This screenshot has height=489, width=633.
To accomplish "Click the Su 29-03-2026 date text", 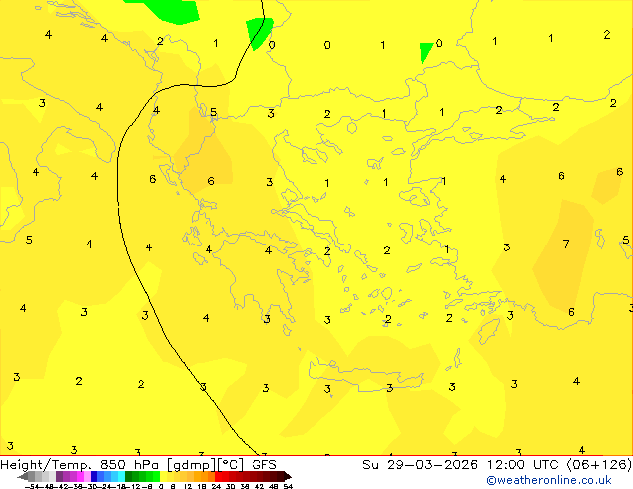I will [420, 465].
